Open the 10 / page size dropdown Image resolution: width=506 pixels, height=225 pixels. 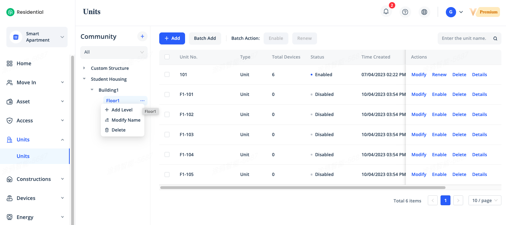point(484,201)
